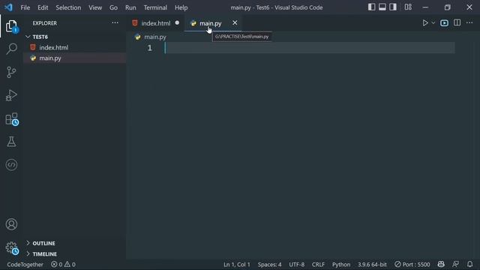
Task: Run Python file with play button
Action: pos(425,23)
